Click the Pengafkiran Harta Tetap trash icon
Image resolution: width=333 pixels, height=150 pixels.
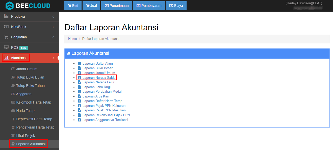(x=13, y=127)
